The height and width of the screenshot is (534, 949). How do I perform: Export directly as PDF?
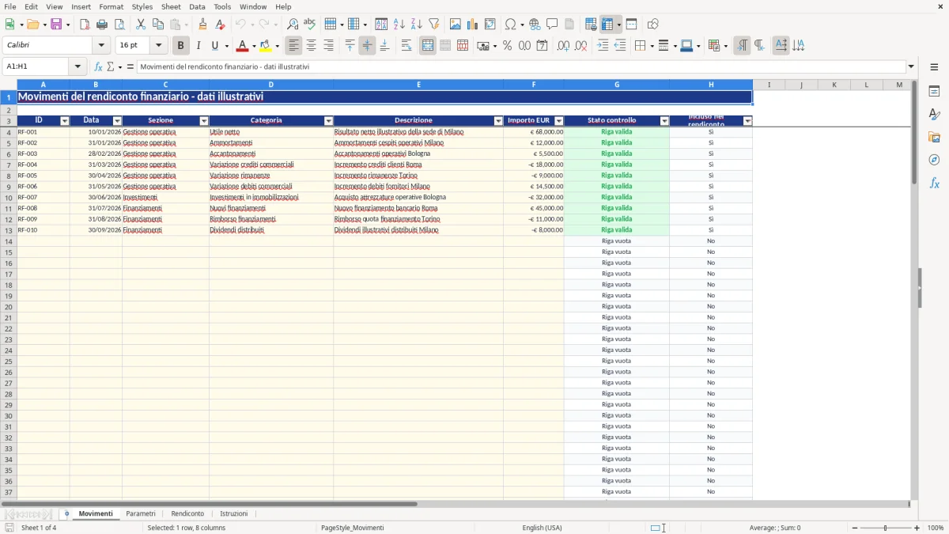point(85,25)
